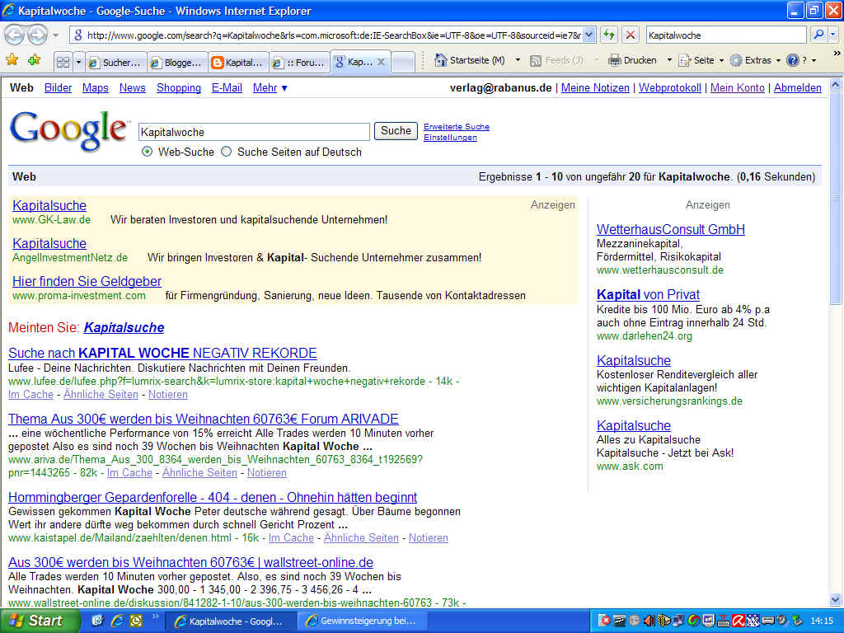This screenshot has width=844, height=633.
Task: Click the search magnifier icon beside Kapitalwoche box
Action: coord(818,35)
